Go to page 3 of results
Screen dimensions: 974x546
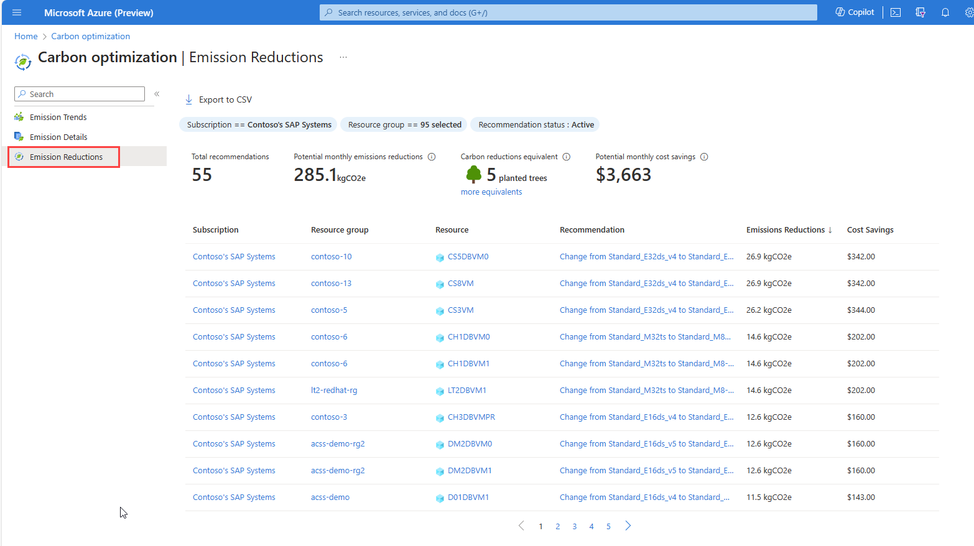pyautogui.click(x=575, y=527)
